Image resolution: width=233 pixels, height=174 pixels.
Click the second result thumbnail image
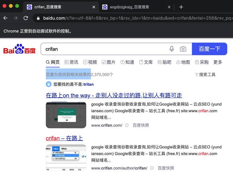pyautogui.click(x=66, y=158)
